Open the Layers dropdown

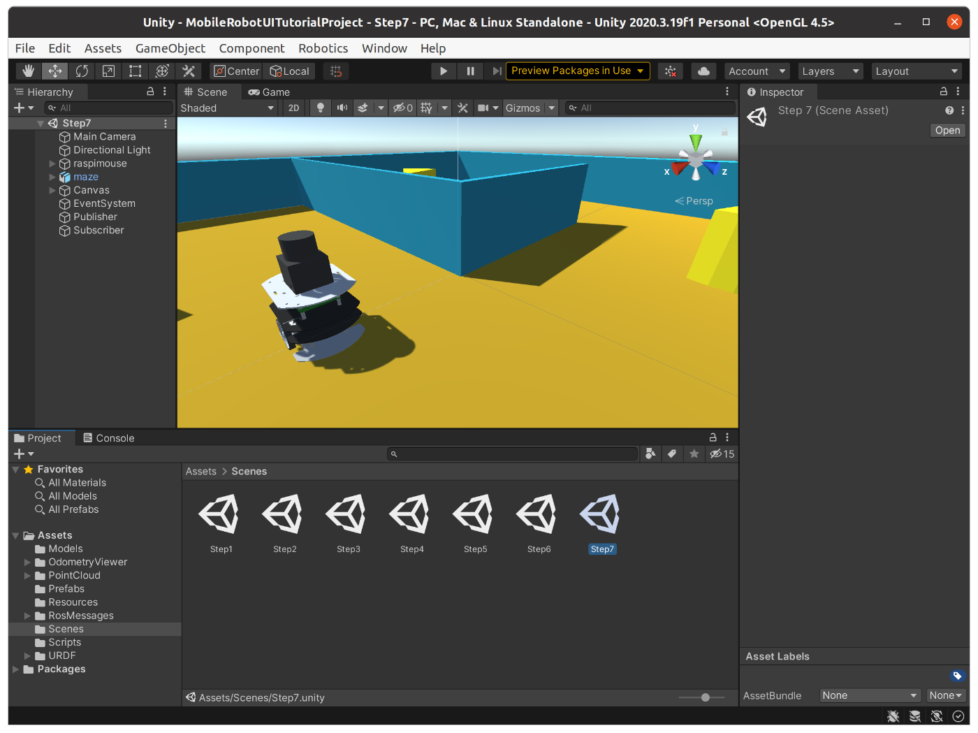(831, 71)
